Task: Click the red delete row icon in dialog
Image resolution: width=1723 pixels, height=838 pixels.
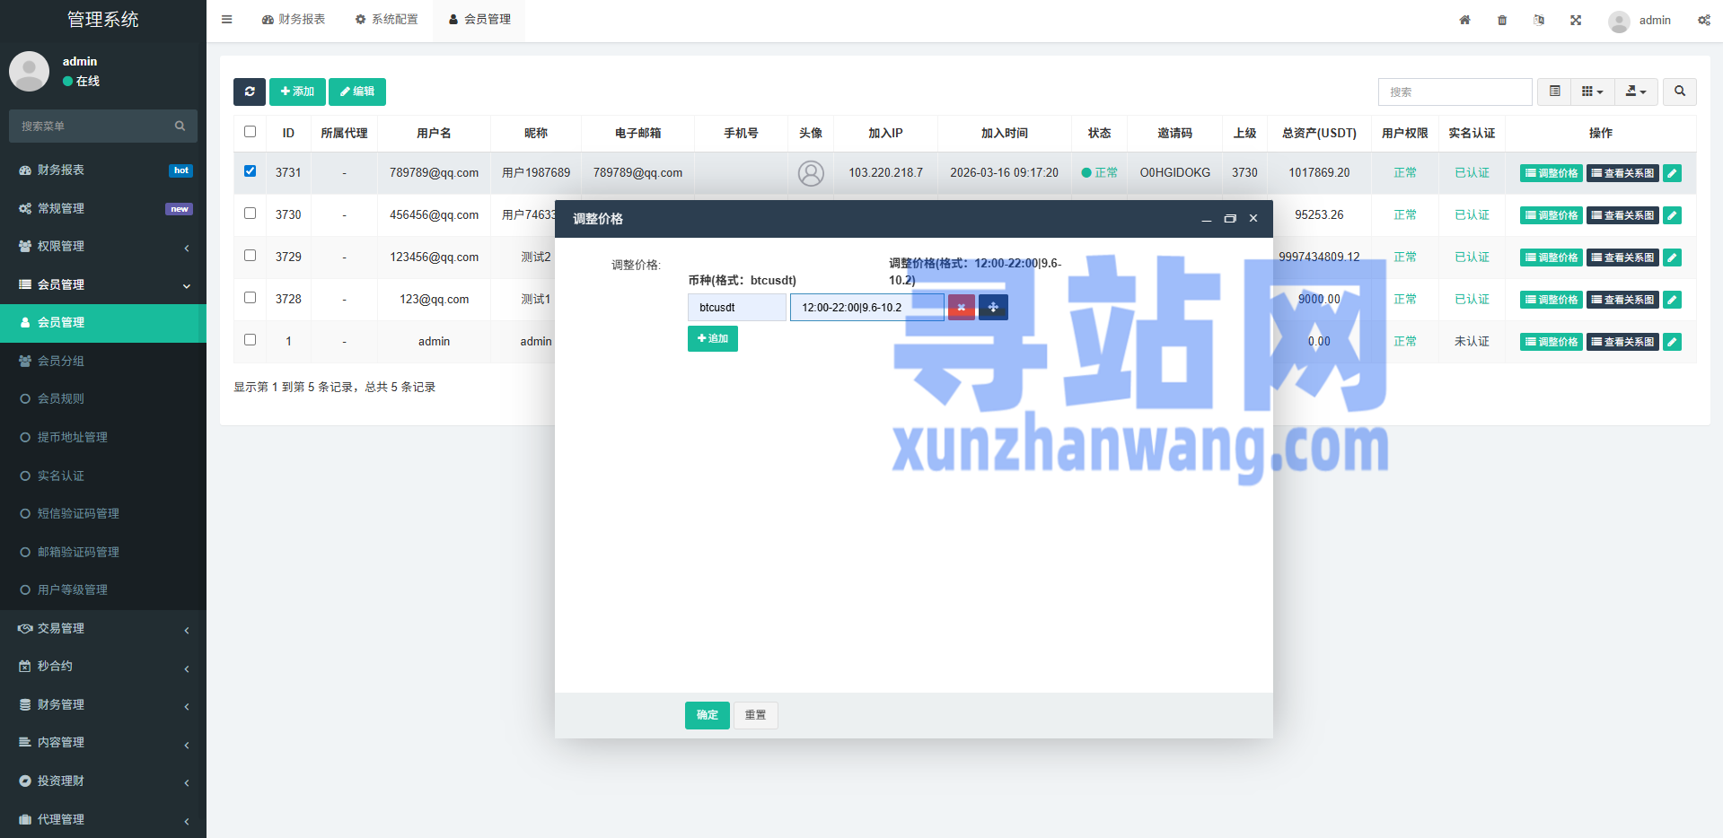Action: tap(961, 308)
